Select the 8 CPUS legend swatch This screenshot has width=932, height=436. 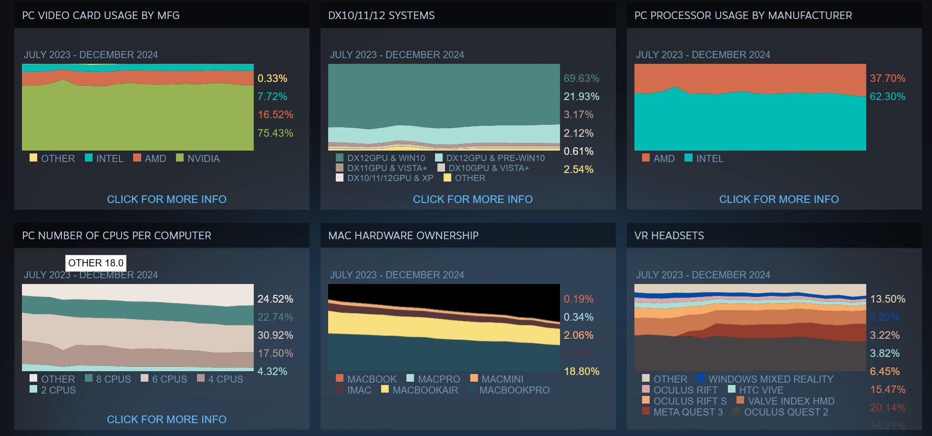[89, 378]
